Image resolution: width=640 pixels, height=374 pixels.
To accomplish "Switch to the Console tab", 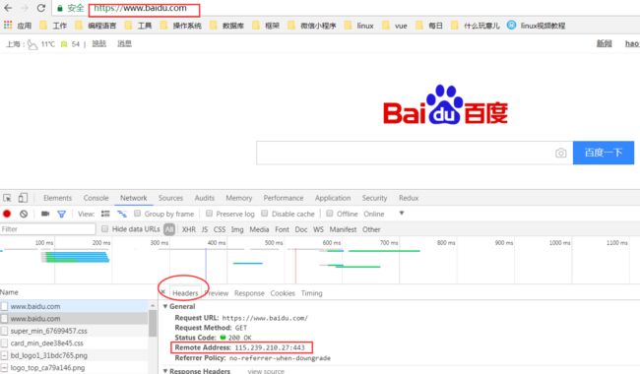I will (96, 198).
